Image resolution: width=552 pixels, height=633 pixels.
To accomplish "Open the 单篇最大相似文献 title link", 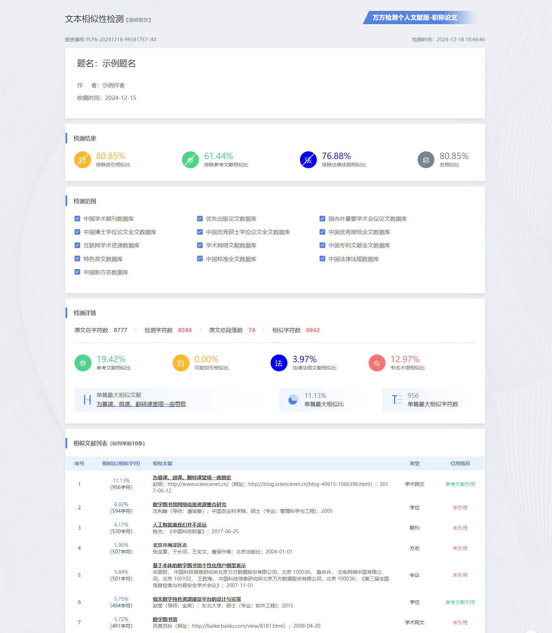I will pos(141,404).
